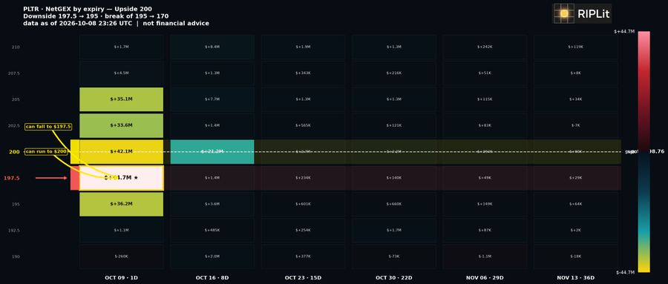Click the $+119K cell at strike 210
Image resolution: width=668 pixels, height=284 pixels.
coord(575,47)
